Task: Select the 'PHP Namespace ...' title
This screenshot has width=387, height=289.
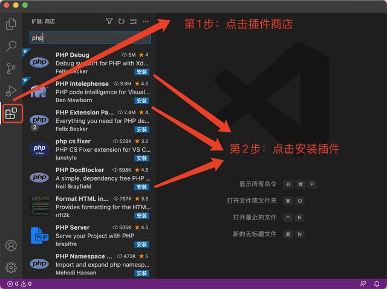Action: (83, 256)
